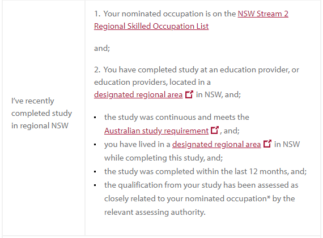Viewport: 323px width, 238px height.
Task: Click external-link icon beside "in NSW, and;"
Action: tap(189, 94)
